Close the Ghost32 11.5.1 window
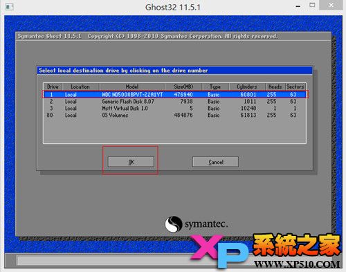Viewport: 346px width, 272px height. (331, 5)
